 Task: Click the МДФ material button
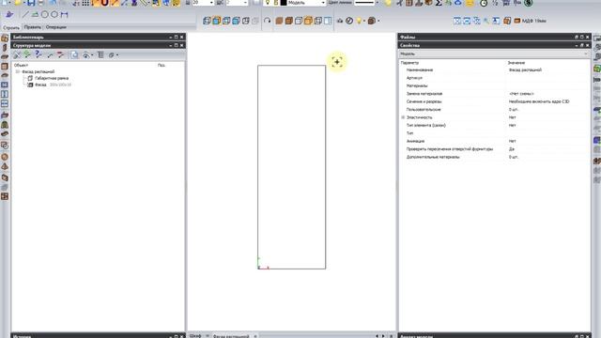click(x=531, y=21)
